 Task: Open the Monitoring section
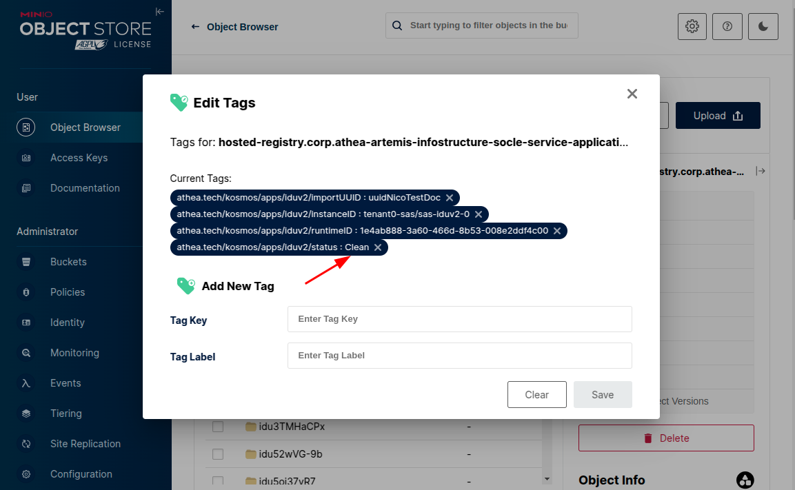click(74, 353)
